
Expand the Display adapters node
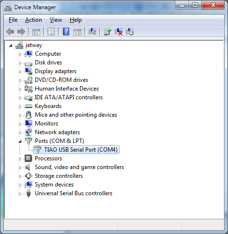click(x=20, y=72)
